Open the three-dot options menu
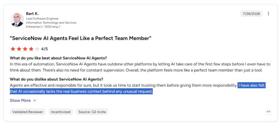Viewport: 280px width, 123px height. point(269,14)
